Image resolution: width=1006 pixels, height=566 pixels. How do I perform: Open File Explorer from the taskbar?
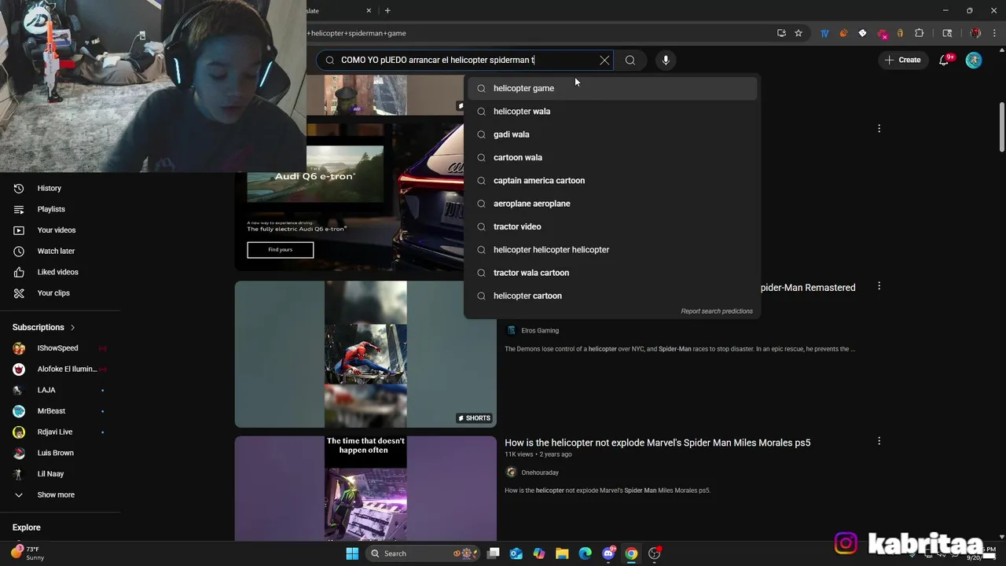(562, 553)
